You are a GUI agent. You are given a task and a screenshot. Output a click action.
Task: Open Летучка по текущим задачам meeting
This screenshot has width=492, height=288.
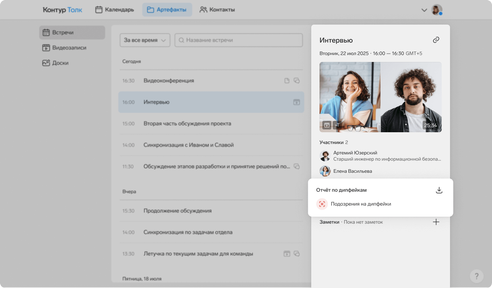point(211,254)
